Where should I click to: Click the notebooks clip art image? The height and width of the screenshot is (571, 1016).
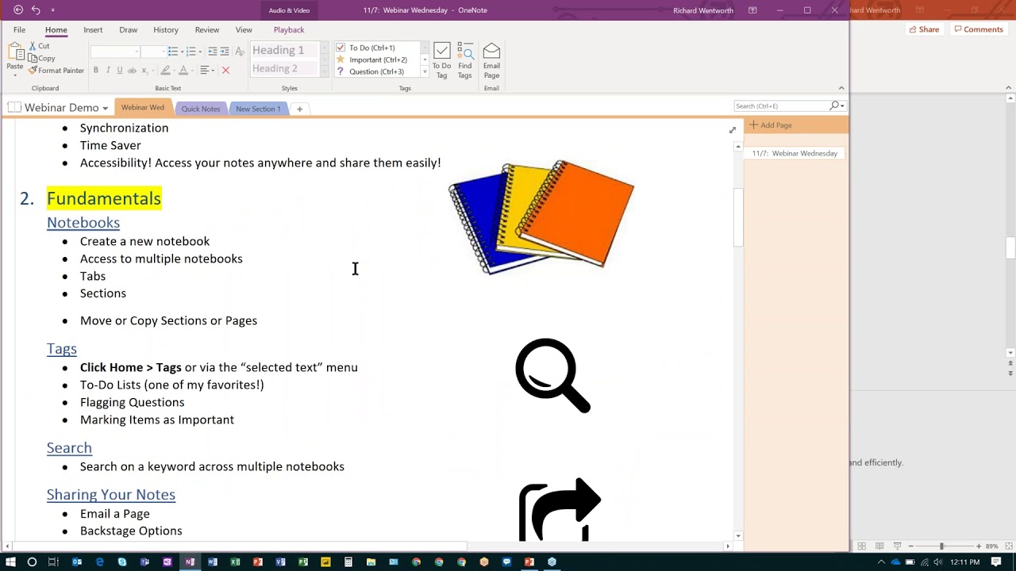(x=541, y=217)
